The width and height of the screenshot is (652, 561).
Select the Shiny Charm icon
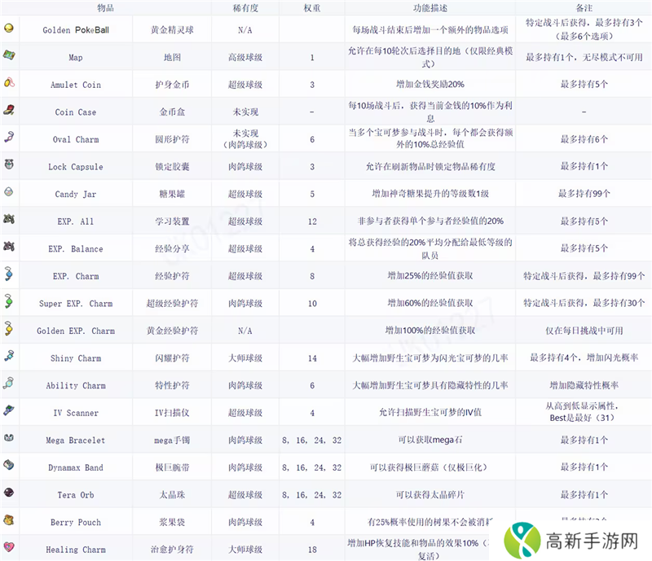9,357
